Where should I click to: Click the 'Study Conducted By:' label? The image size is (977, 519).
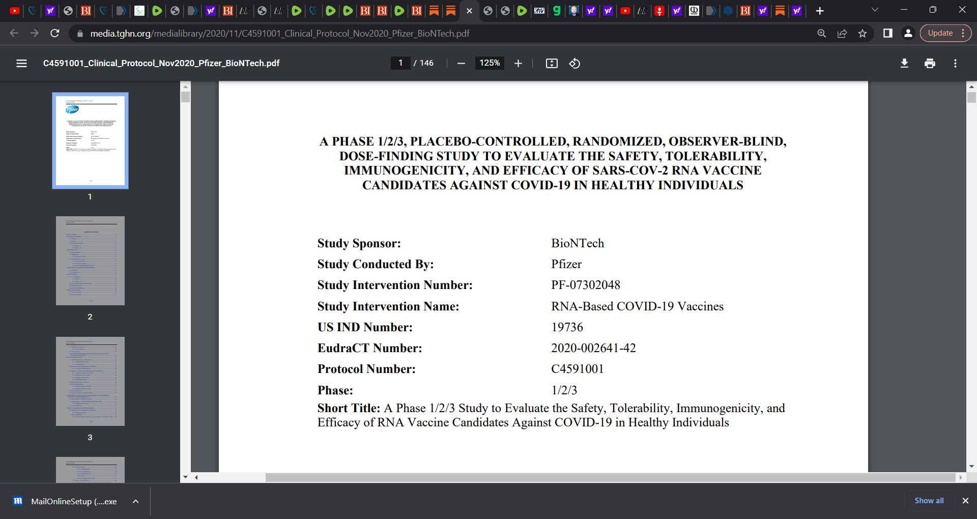[x=376, y=264]
